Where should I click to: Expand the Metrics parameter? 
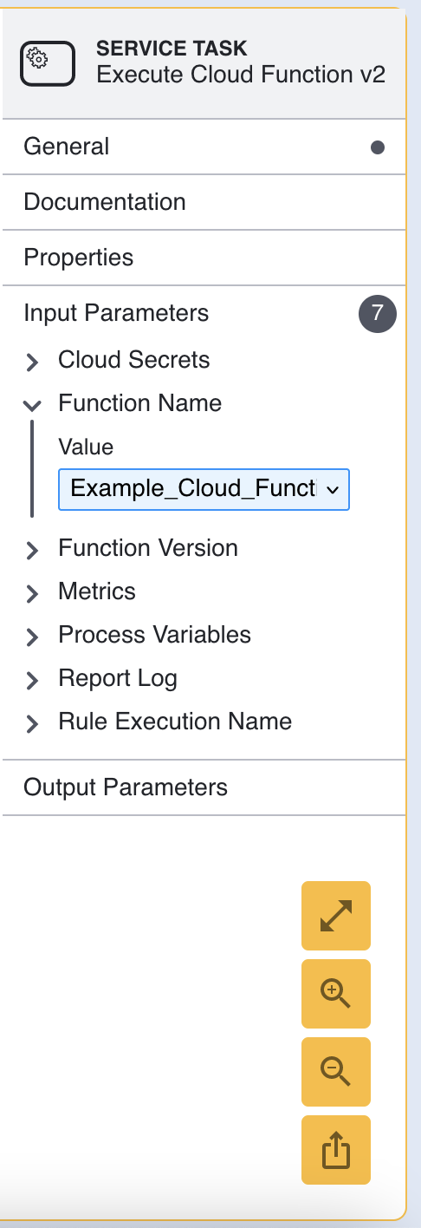[32, 594]
